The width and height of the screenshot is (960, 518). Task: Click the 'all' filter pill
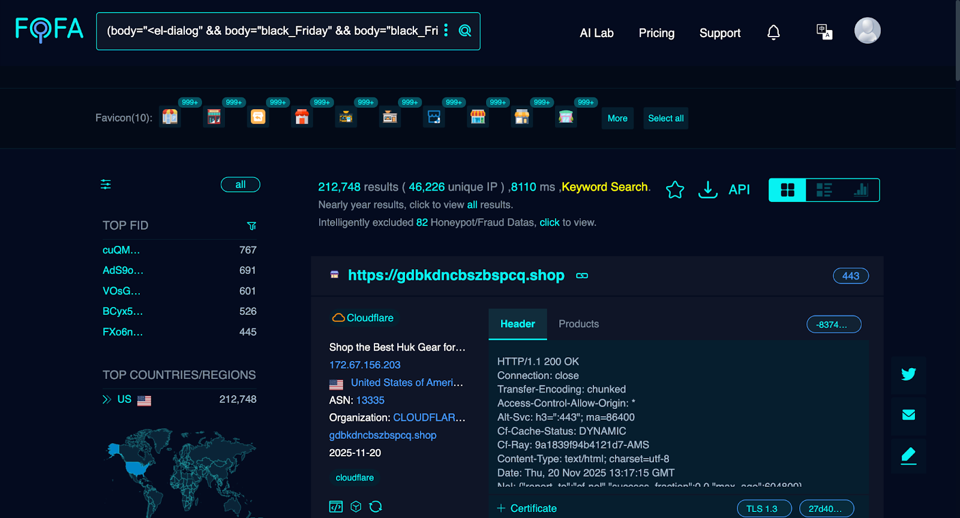(241, 185)
